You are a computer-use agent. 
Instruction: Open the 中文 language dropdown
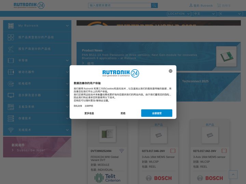(205, 14)
